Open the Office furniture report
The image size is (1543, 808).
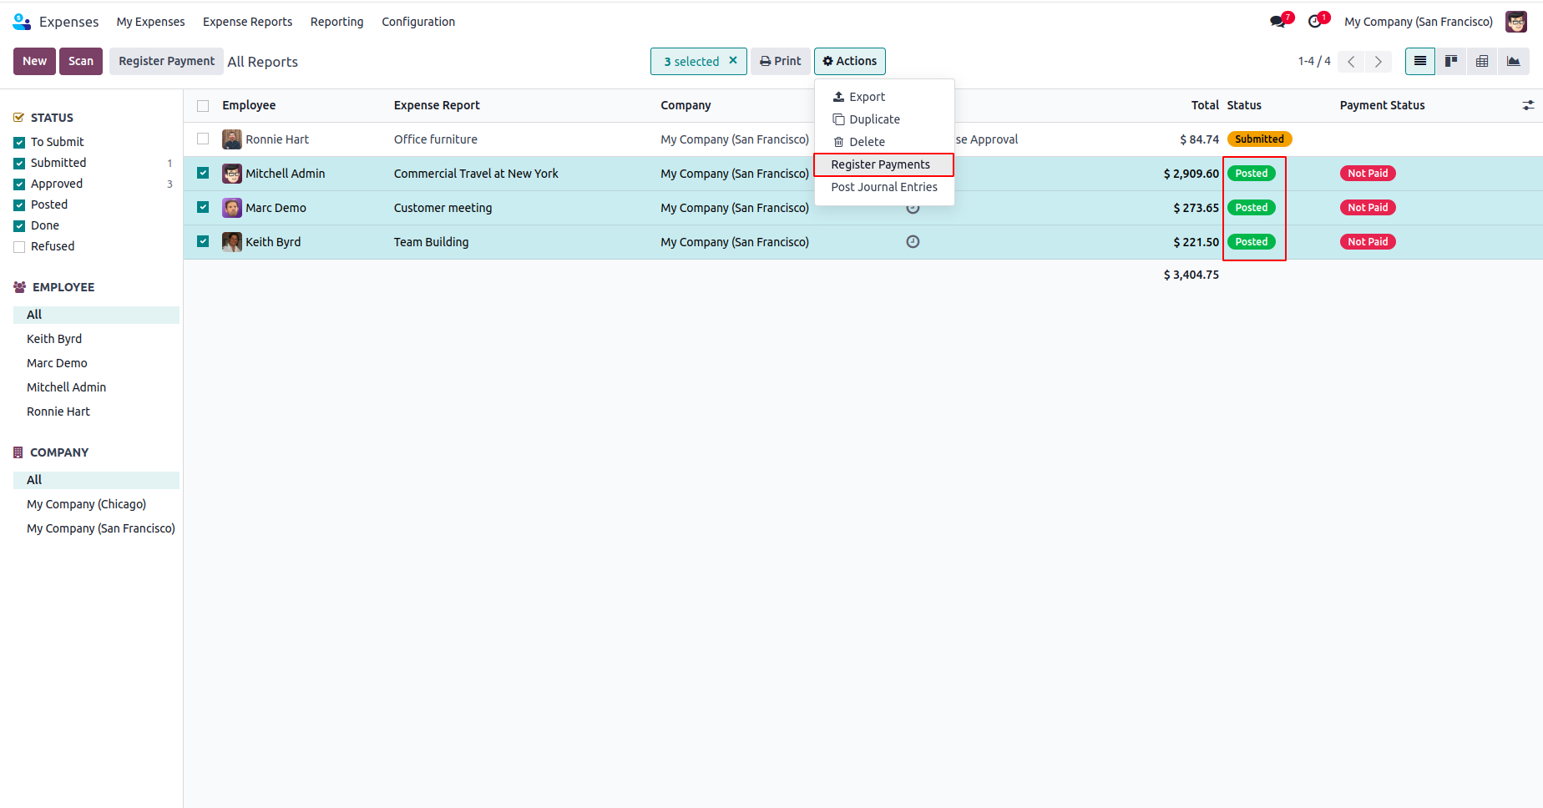pos(436,139)
